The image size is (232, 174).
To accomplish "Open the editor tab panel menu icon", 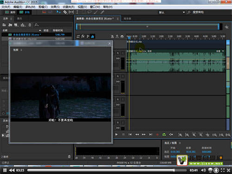I will [118, 19].
